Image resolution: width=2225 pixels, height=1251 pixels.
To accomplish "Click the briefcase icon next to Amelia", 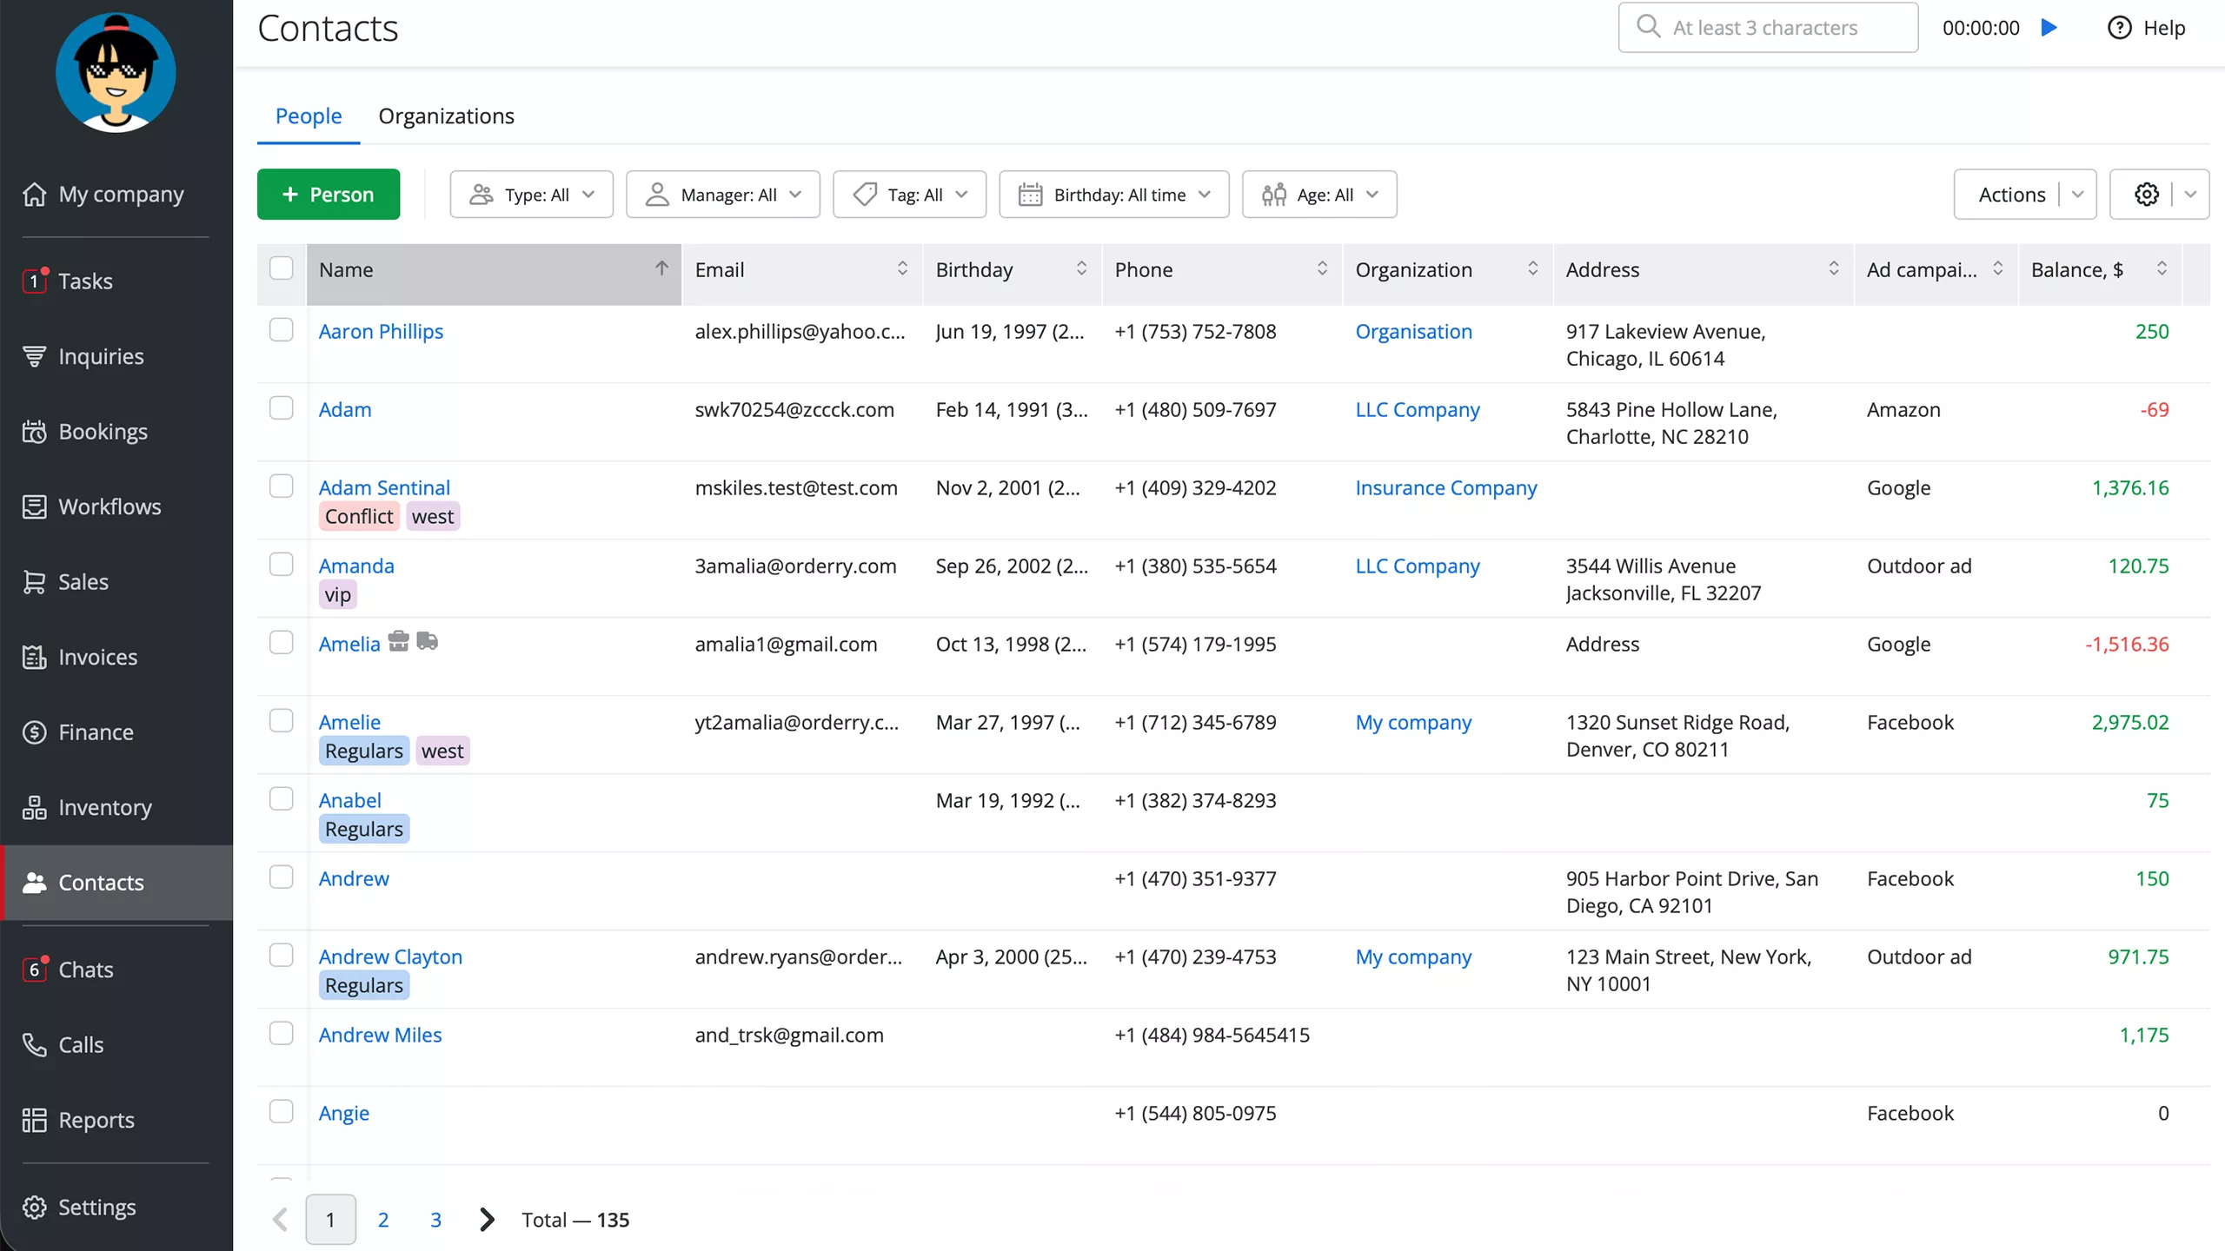I will tap(399, 641).
